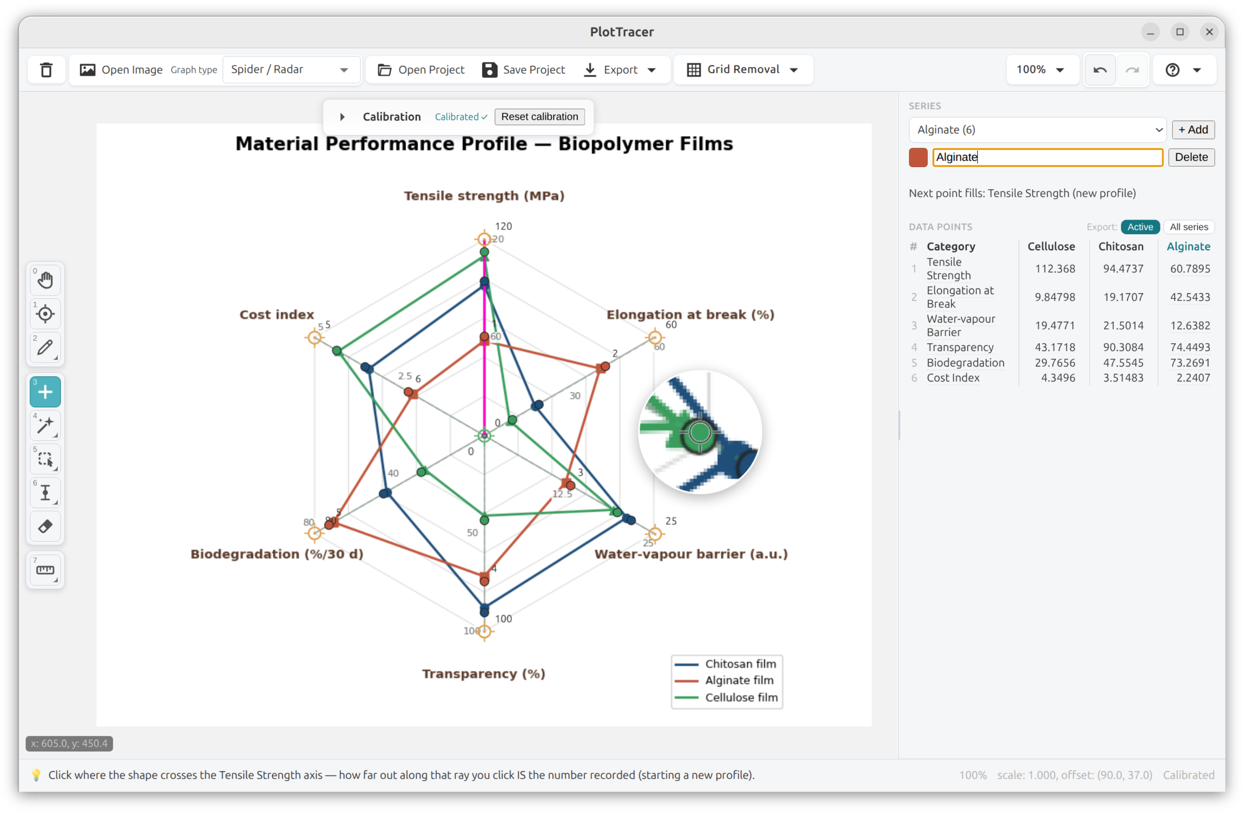Select the eraser tool
The height and width of the screenshot is (813, 1244).
tap(45, 526)
